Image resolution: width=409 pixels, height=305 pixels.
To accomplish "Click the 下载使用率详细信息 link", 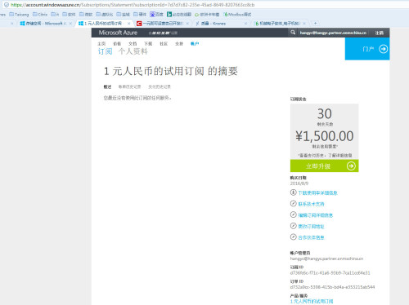I will point(318,193).
